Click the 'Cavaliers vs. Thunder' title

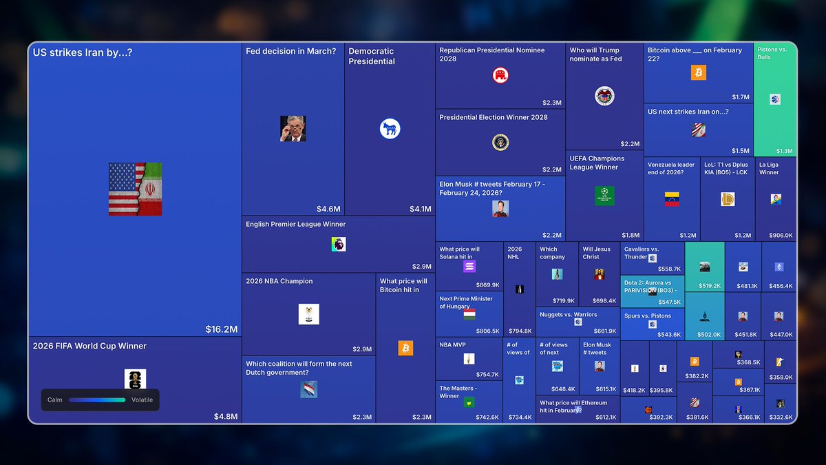tap(642, 253)
